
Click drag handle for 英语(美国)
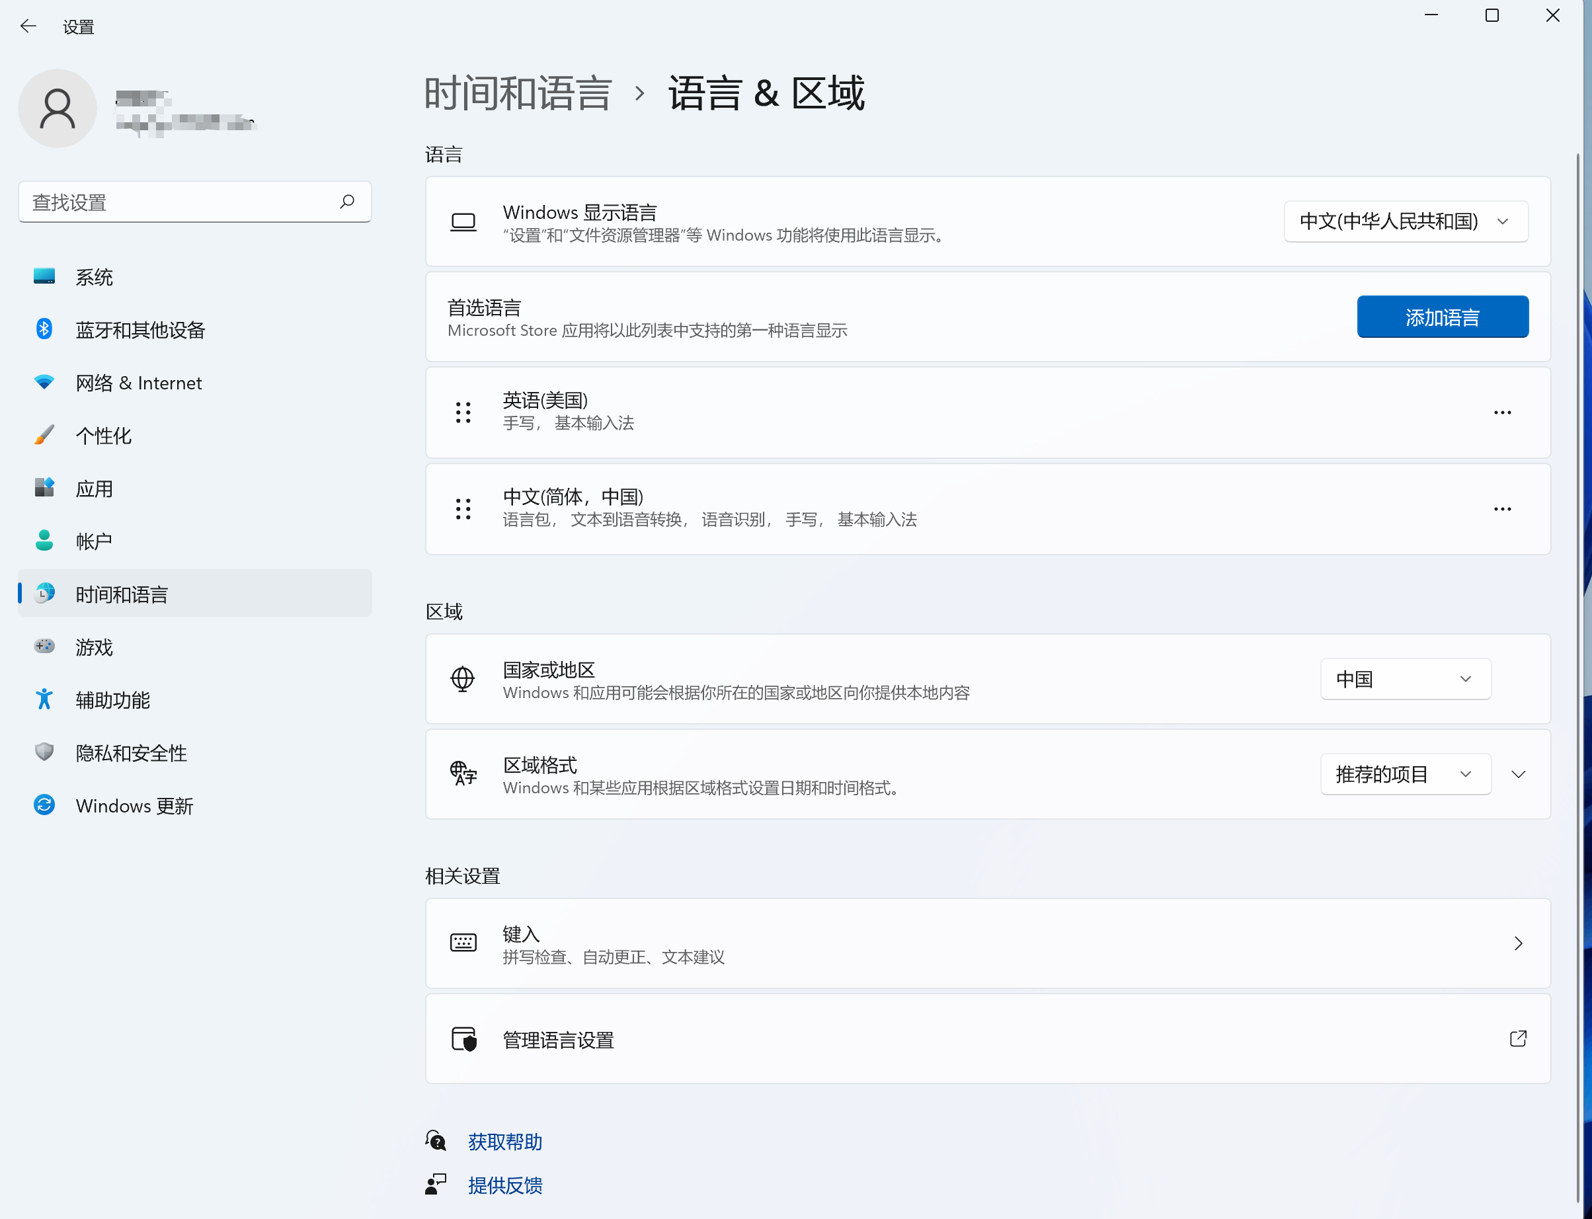click(x=463, y=413)
